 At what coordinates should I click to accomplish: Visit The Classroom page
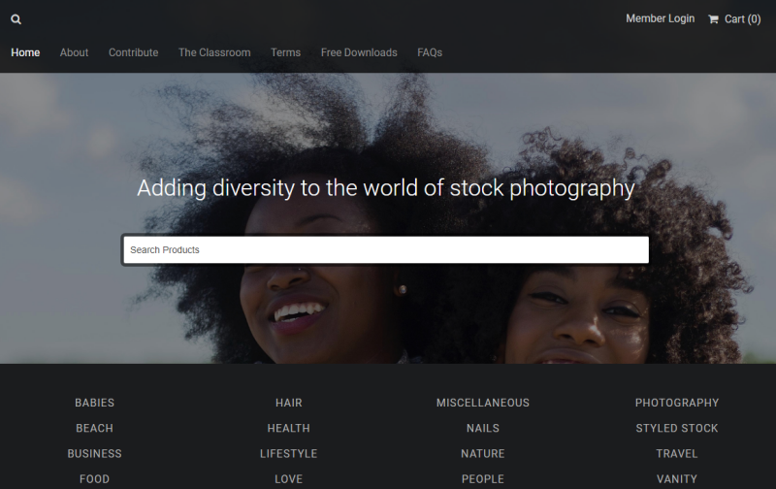214,52
